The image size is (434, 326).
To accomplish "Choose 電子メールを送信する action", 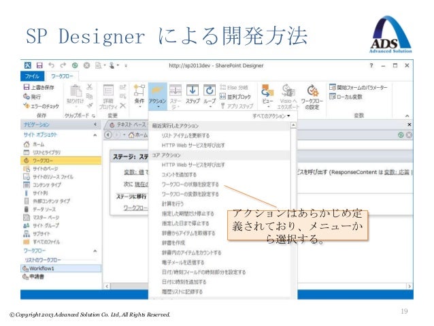I will [183, 262].
